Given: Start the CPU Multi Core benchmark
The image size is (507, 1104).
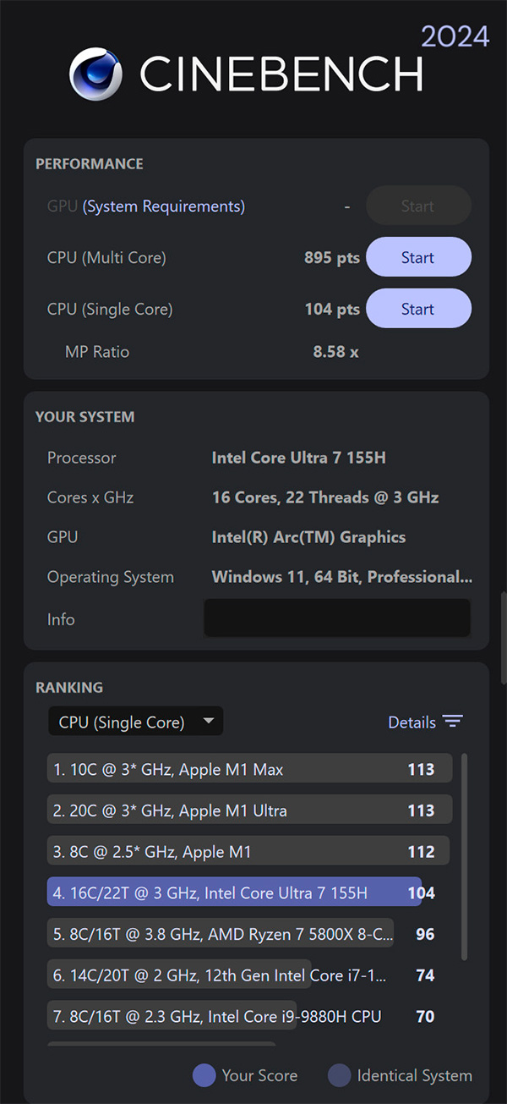Looking at the screenshot, I should pyautogui.click(x=418, y=258).
